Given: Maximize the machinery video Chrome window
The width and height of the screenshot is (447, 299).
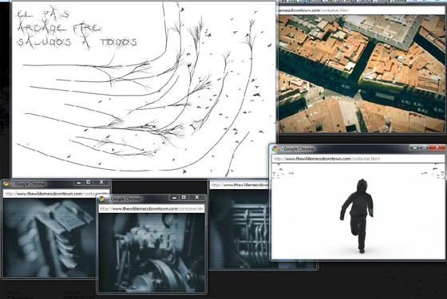Looking at the screenshot, I should pyautogui.click(x=184, y=197).
